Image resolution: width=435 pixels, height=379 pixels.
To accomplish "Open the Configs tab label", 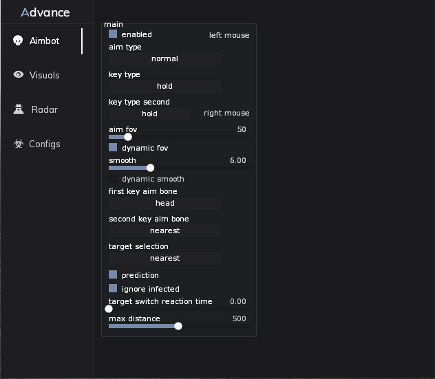I will 45,144.
